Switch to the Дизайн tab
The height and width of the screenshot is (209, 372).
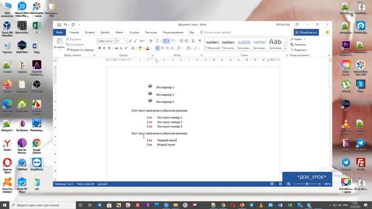pyautogui.click(x=105, y=33)
